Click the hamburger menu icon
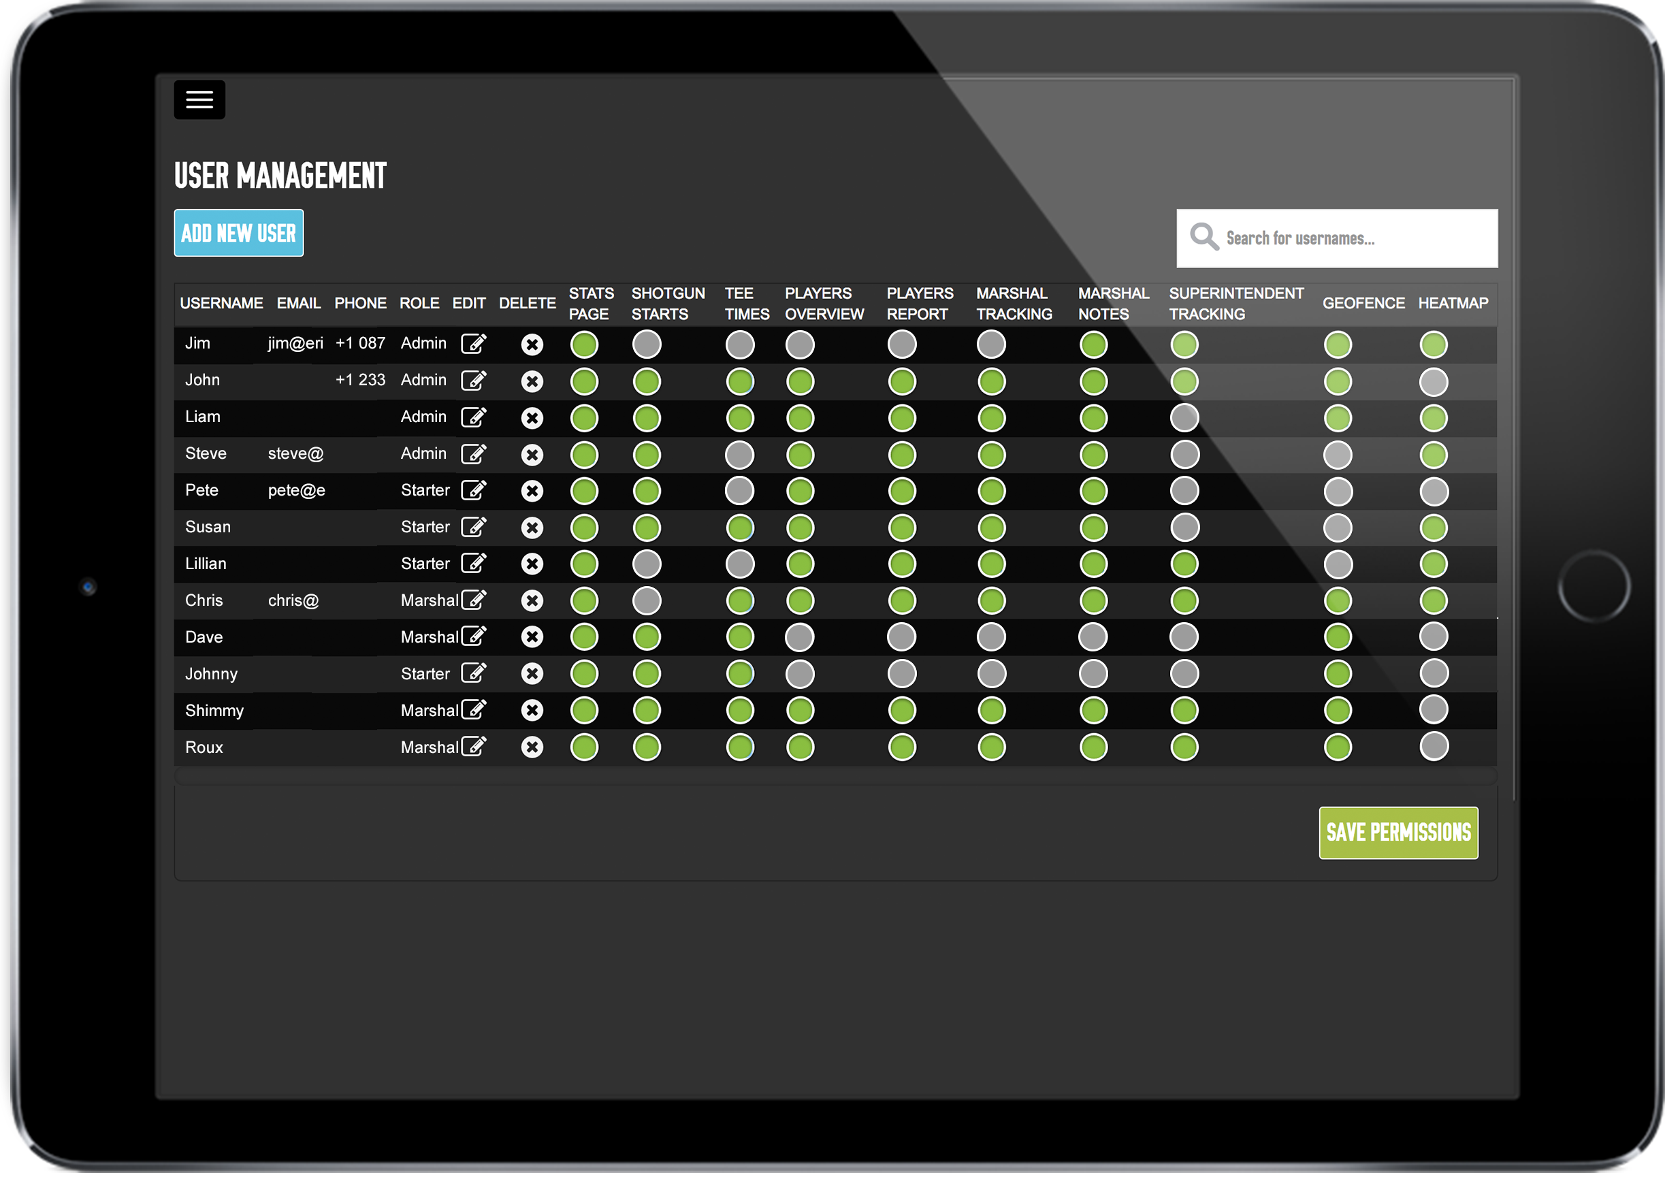The height and width of the screenshot is (1179, 1665). tap(200, 99)
